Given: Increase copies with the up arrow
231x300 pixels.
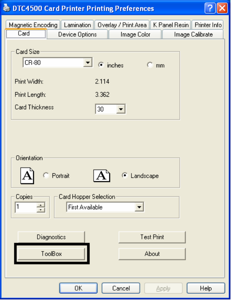Looking at the screenshot, I should click(x=41, y=205).
